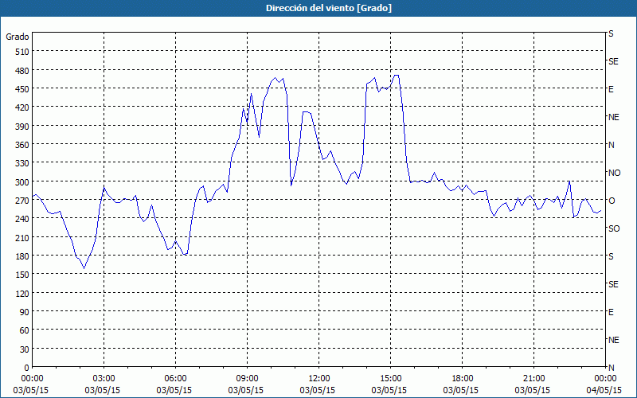
Task: Click the 'NE' compass label level with 30
Action: point(614,340)
